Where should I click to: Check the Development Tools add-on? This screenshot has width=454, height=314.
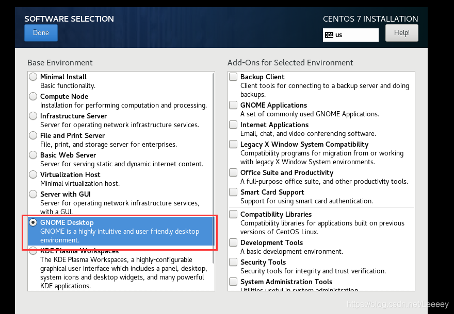[233, 242]
